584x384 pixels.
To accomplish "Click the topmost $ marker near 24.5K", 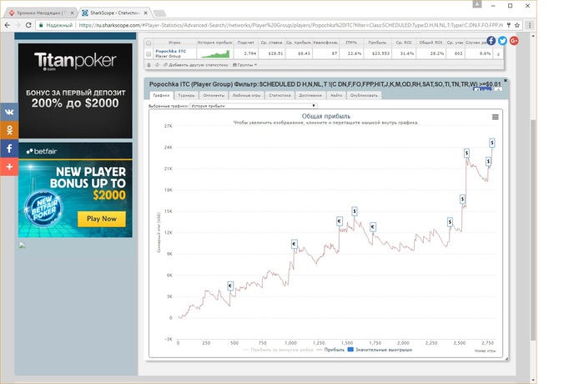I will (x=492, y=143).
